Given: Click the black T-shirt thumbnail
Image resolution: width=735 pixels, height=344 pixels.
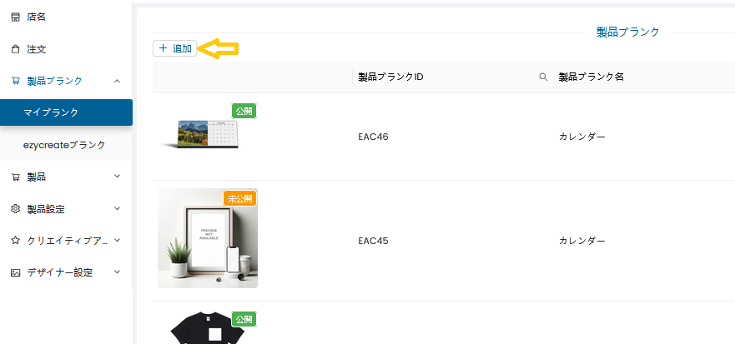Looking at the screenshot, I should (x=207, y=329).
